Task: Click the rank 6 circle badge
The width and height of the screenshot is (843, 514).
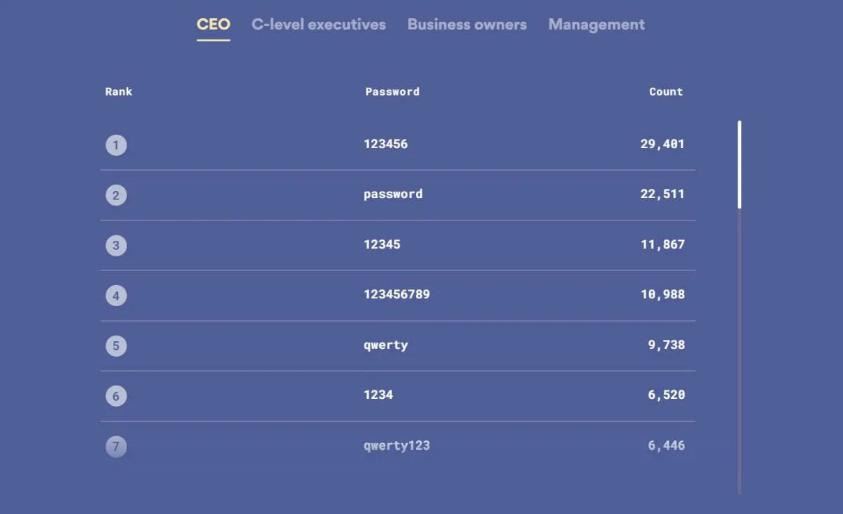Action: tap(116, 395)
